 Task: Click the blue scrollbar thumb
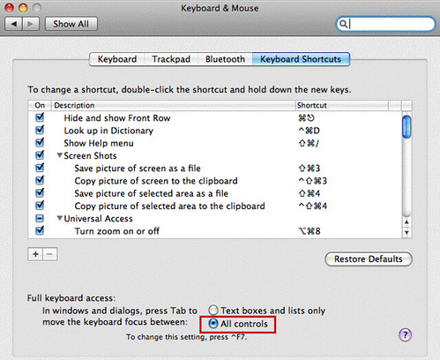tap(406, 127)
